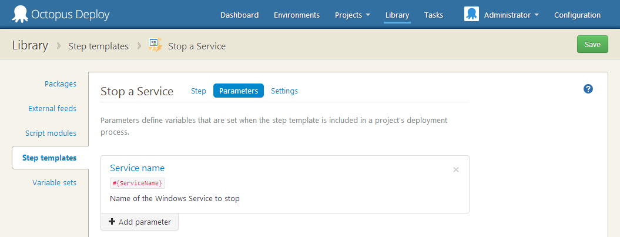Open Packages in the sidebar
This screenshot has height=237, width=620.
[61, 84]
